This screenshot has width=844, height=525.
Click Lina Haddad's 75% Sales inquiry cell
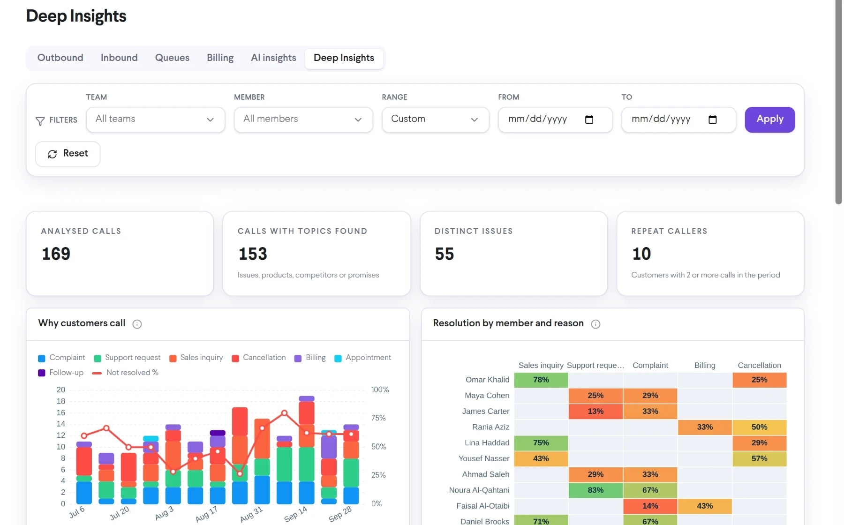(x=541, y=443)
